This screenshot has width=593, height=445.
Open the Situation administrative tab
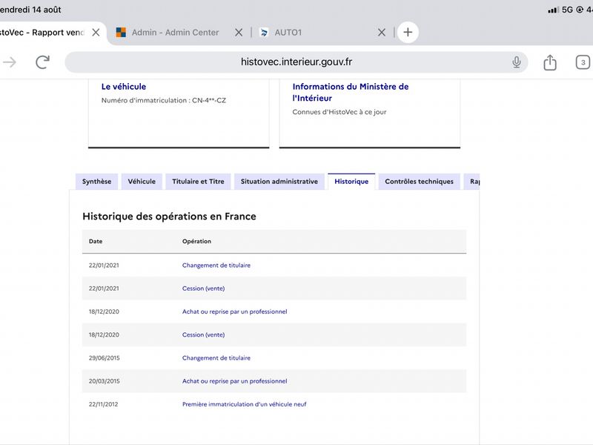pos(279,182)
